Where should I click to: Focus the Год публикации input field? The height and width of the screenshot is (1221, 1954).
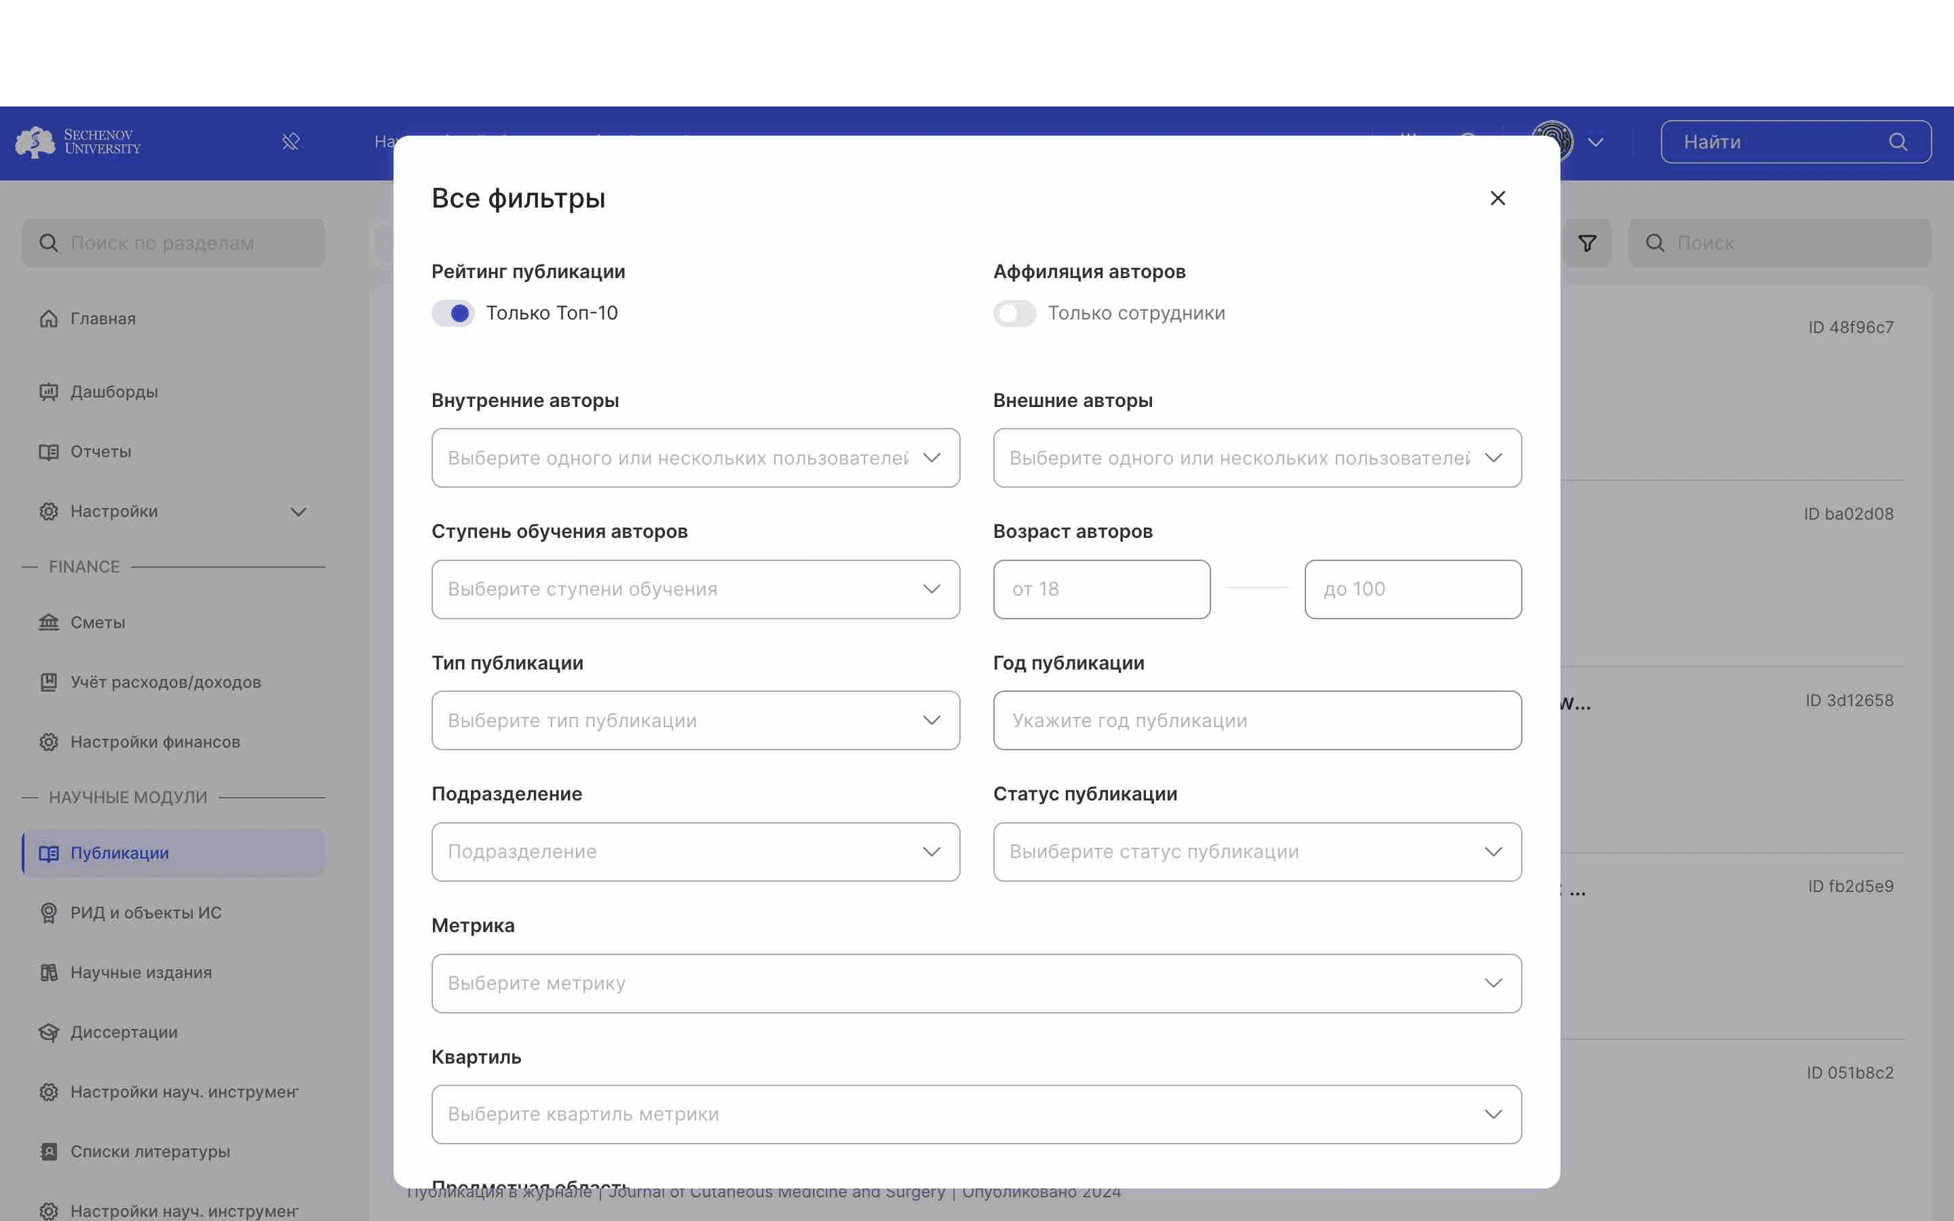pos(1257,720)
